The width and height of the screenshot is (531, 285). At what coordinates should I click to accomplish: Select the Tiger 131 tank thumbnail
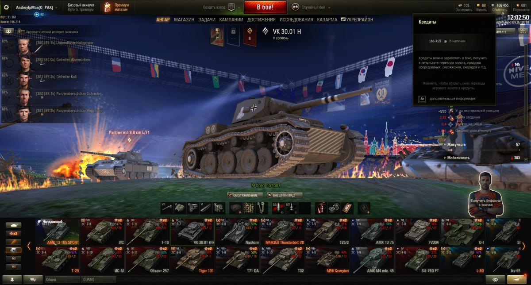click(192, 259)
